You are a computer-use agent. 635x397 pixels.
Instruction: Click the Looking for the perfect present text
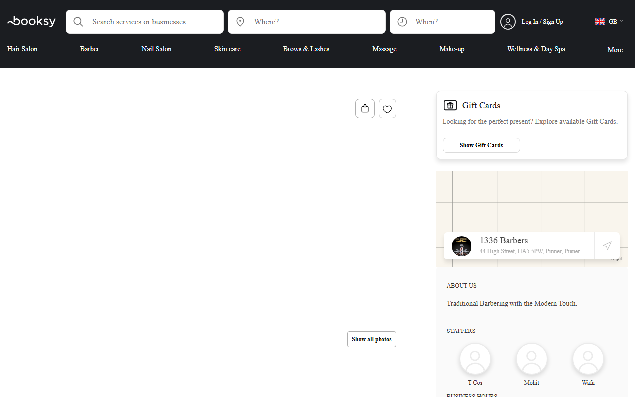(530, 121)
